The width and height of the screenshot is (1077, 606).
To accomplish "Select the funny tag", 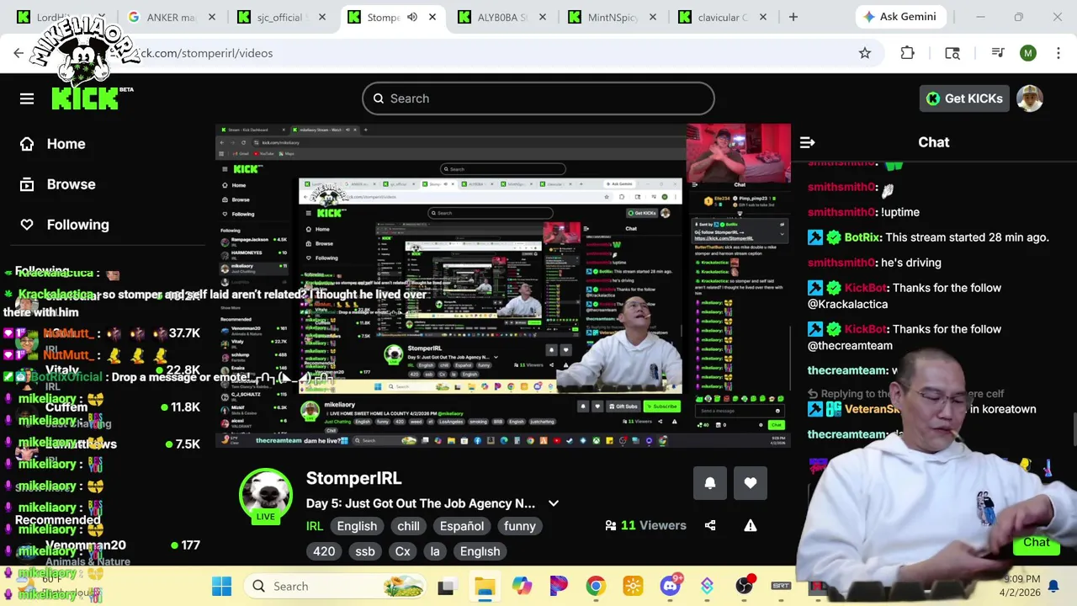I will point(520,526).
